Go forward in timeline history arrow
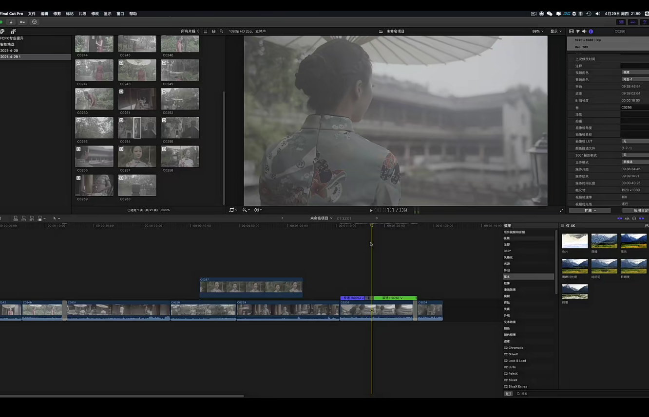This screenshot has width=649, height=417. coord(377,218)
